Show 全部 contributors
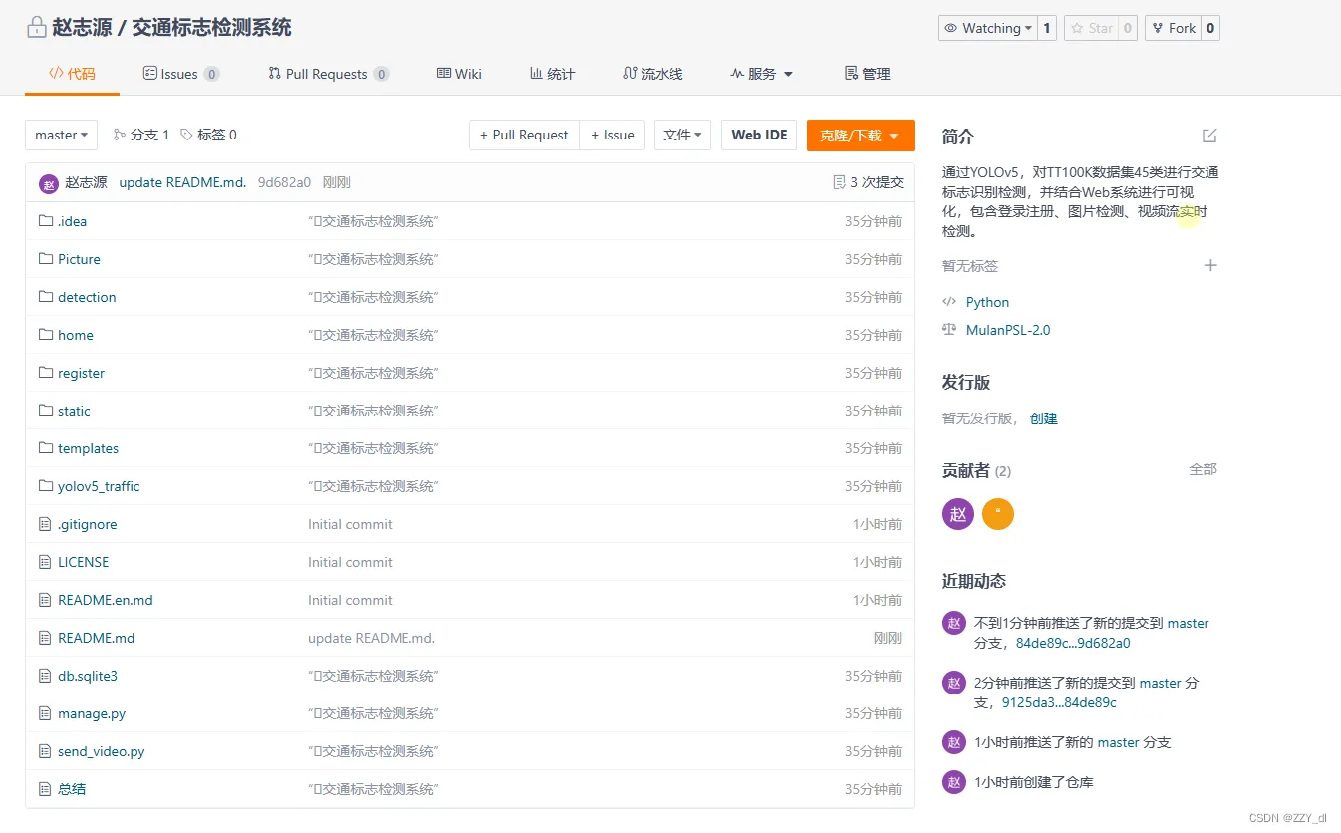This screenshot has height=833, width=1341. 1203,469
